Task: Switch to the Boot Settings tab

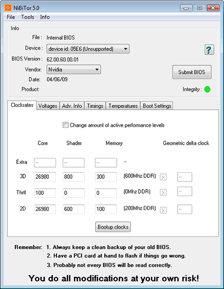Action: pyautogui.click(x=157, y=106)
